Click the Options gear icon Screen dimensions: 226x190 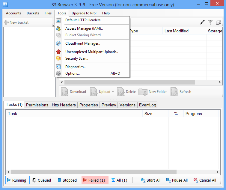58,73
